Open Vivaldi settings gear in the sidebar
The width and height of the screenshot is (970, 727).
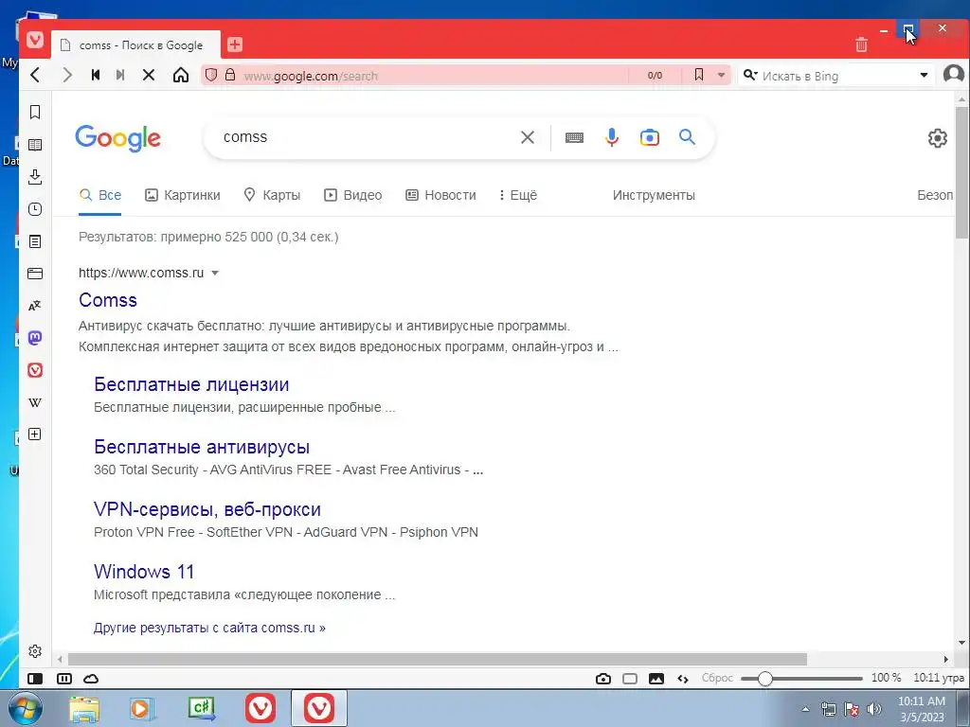(x=35, y=651)
